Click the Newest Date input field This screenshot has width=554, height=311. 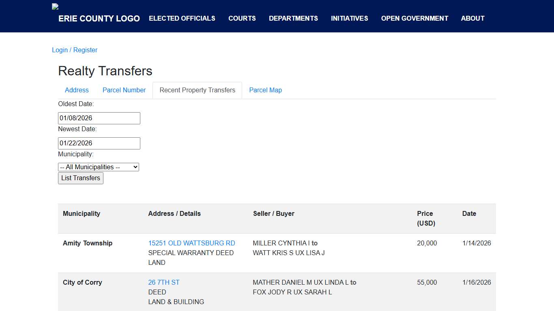99,143
